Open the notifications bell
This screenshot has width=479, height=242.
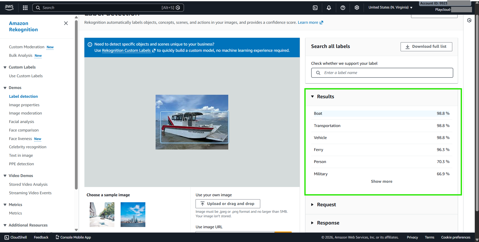point(329,8)
